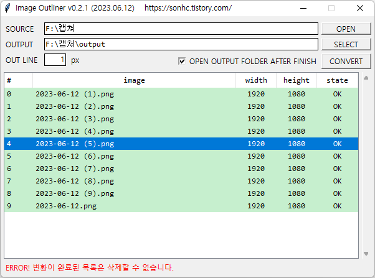Image resolution: width=375 pixels, height=278 pixels.
Task: Click the scrollbar up arrow of list
Action: 366,78
